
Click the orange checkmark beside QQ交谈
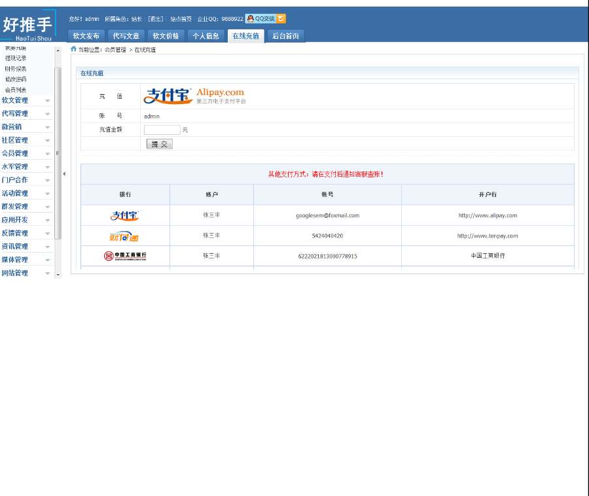(281, 18)
